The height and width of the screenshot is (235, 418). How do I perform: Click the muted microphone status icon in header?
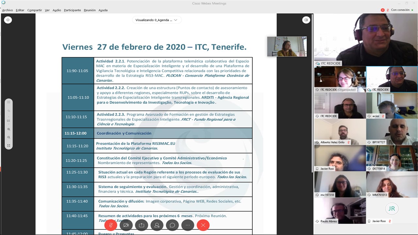point(388,10)
